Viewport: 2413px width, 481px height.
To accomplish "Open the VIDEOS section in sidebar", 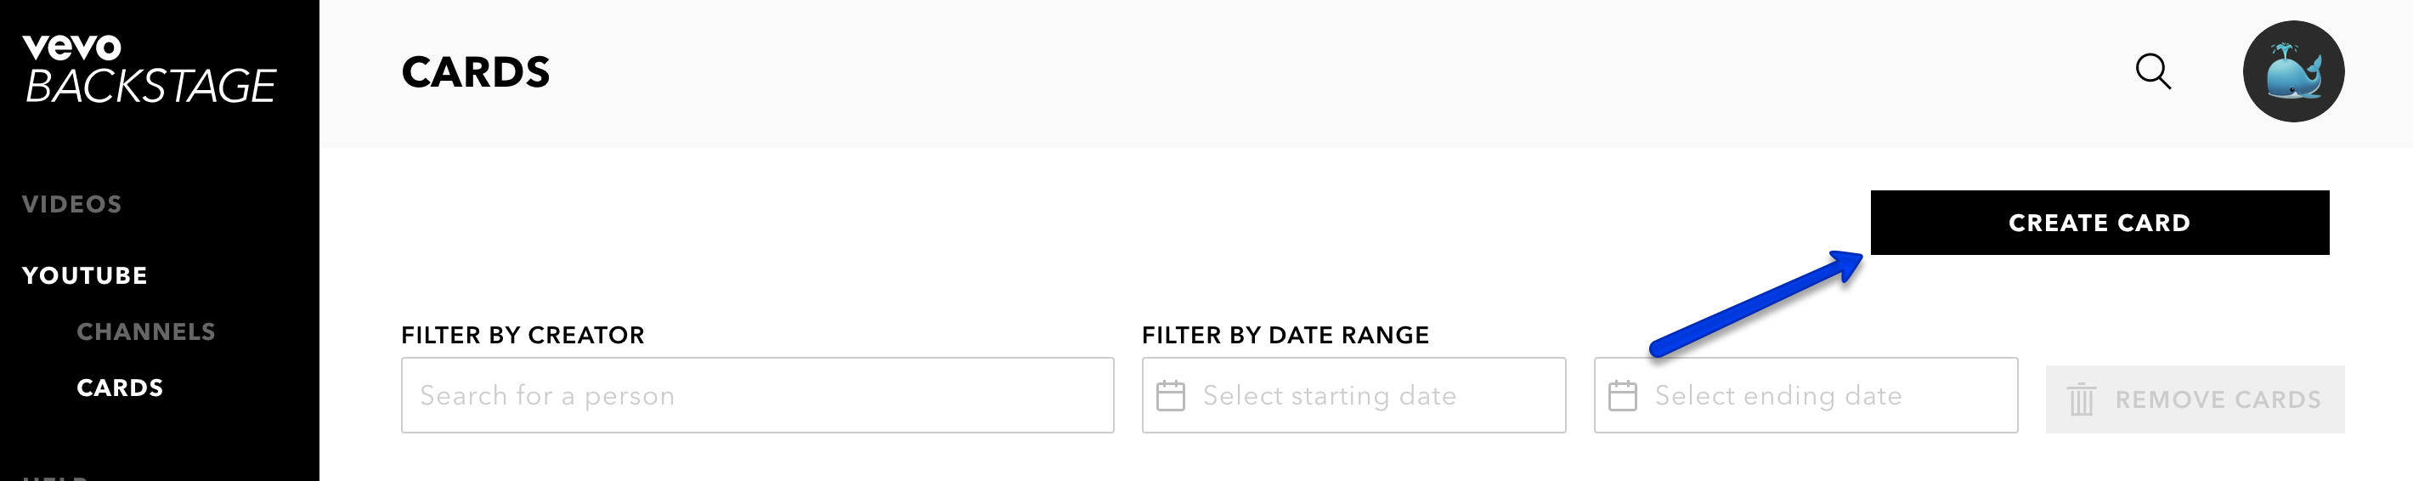I will coord(72,205).
